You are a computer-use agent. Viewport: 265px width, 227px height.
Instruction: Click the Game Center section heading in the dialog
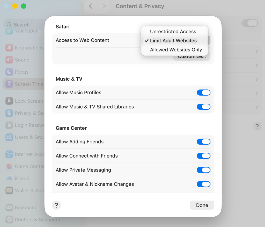71,128
